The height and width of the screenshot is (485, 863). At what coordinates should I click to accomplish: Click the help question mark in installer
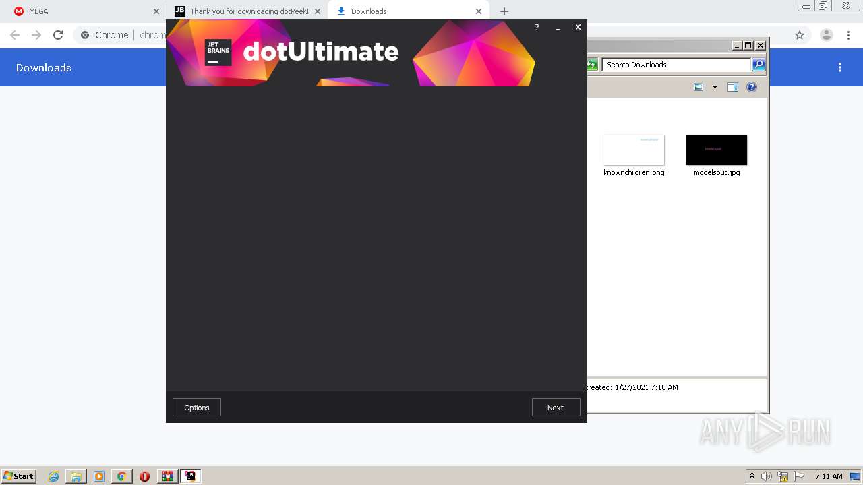[537, 27]
